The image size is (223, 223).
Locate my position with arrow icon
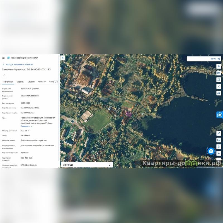(x=219, y=133)
